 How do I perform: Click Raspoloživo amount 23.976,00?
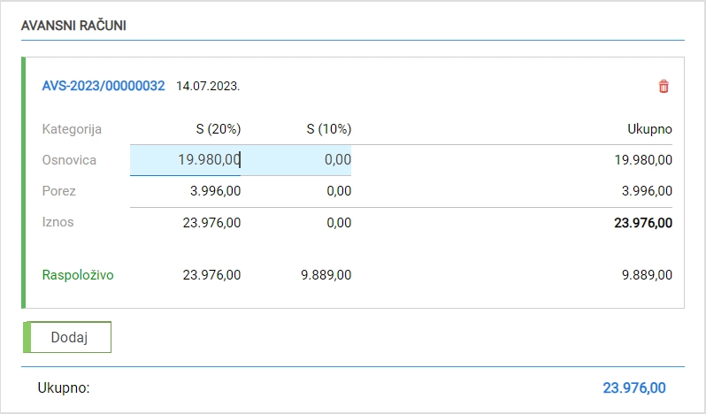(211, 275)
